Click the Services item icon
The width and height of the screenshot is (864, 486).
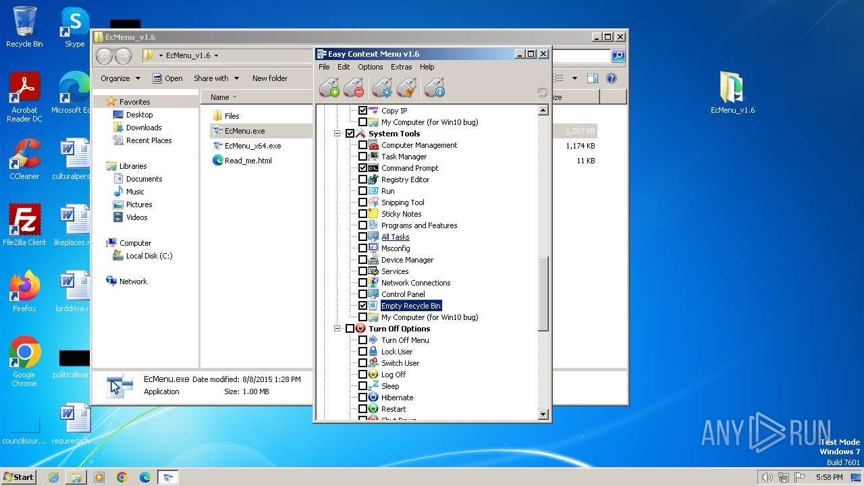373,271
